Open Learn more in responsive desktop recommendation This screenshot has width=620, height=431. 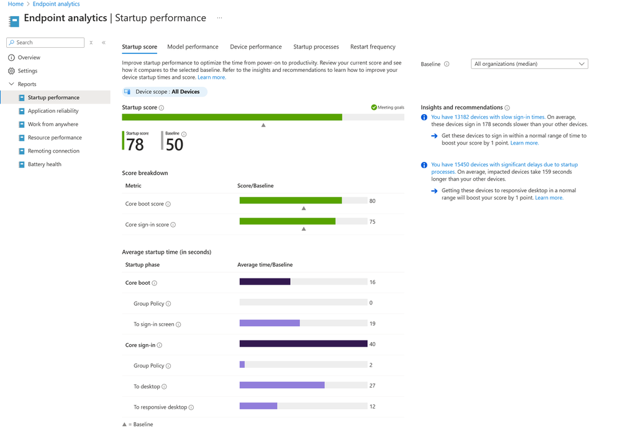coord(549,198)
